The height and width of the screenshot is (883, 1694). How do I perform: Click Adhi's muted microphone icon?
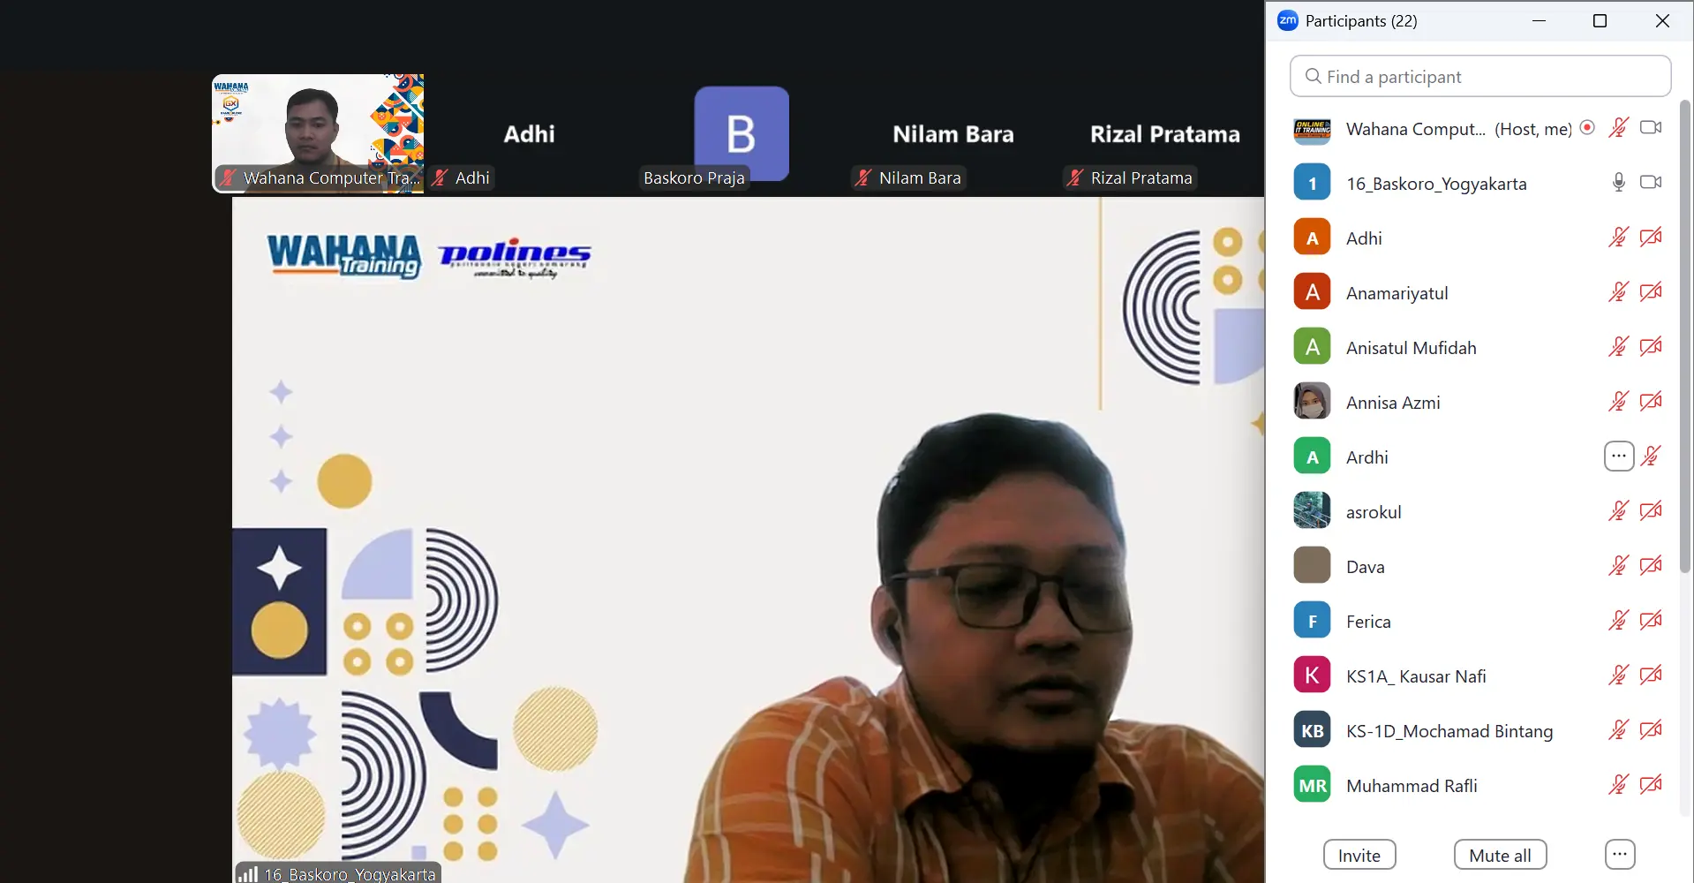tap(1618, 238)
